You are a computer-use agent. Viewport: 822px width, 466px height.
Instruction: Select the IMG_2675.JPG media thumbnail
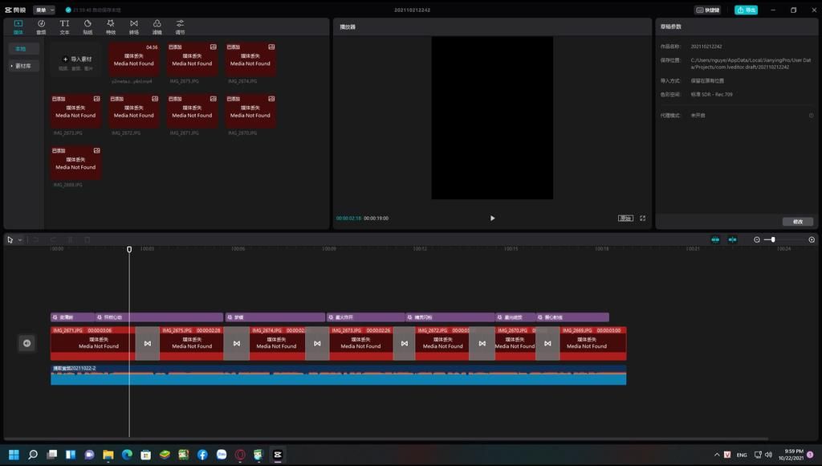pyautogui.click(x=193, y=59)
